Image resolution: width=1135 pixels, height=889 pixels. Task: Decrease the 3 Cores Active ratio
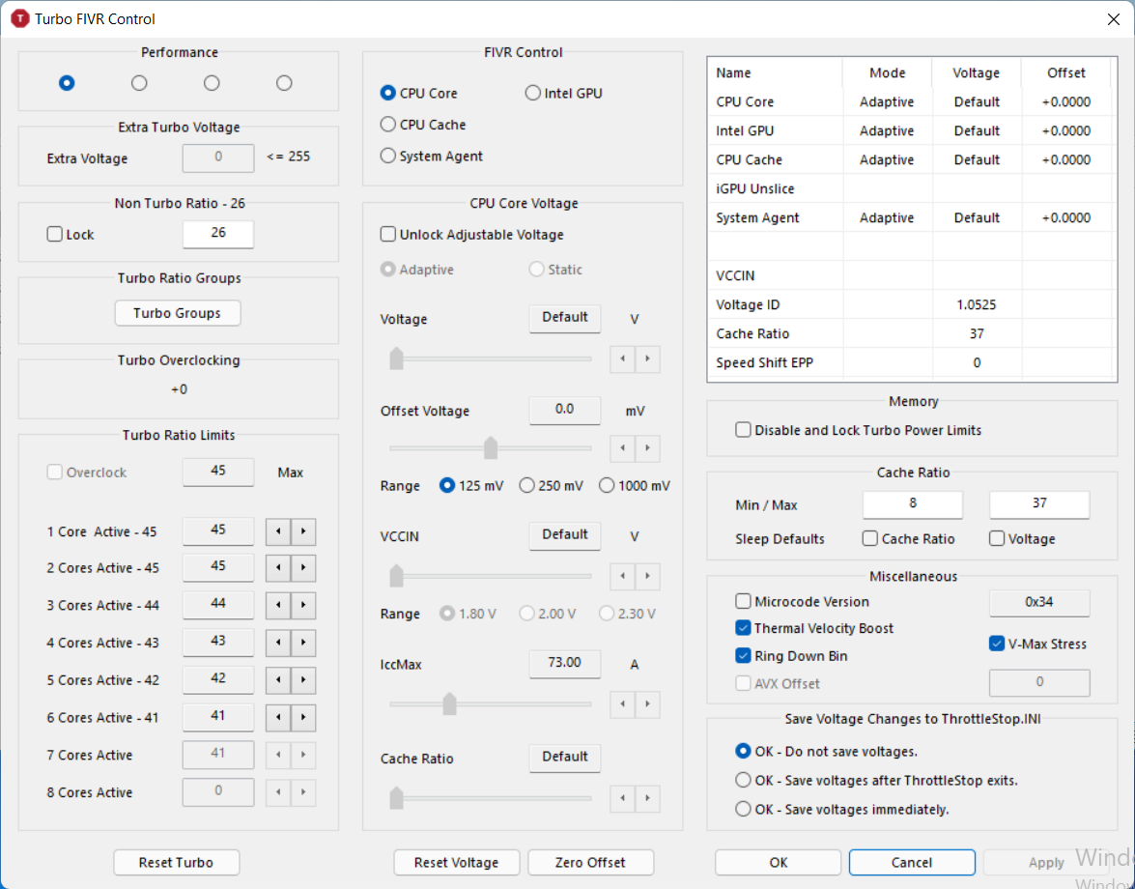(x=278, y=606)
